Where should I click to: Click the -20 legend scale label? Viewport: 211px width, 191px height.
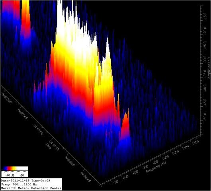coord(21,175)
